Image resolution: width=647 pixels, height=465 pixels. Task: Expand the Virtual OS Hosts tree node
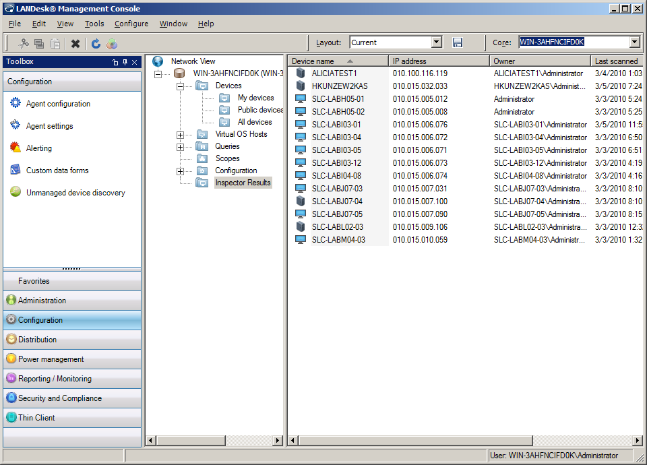(181, 135)
